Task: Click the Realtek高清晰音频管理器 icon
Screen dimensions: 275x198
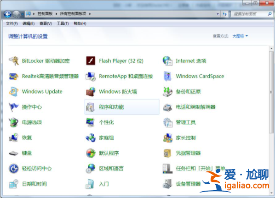Action: click(x=14, y=76)
